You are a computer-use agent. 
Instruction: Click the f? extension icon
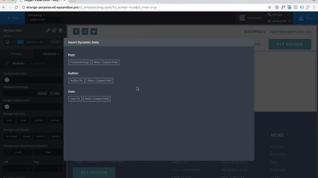283,7
